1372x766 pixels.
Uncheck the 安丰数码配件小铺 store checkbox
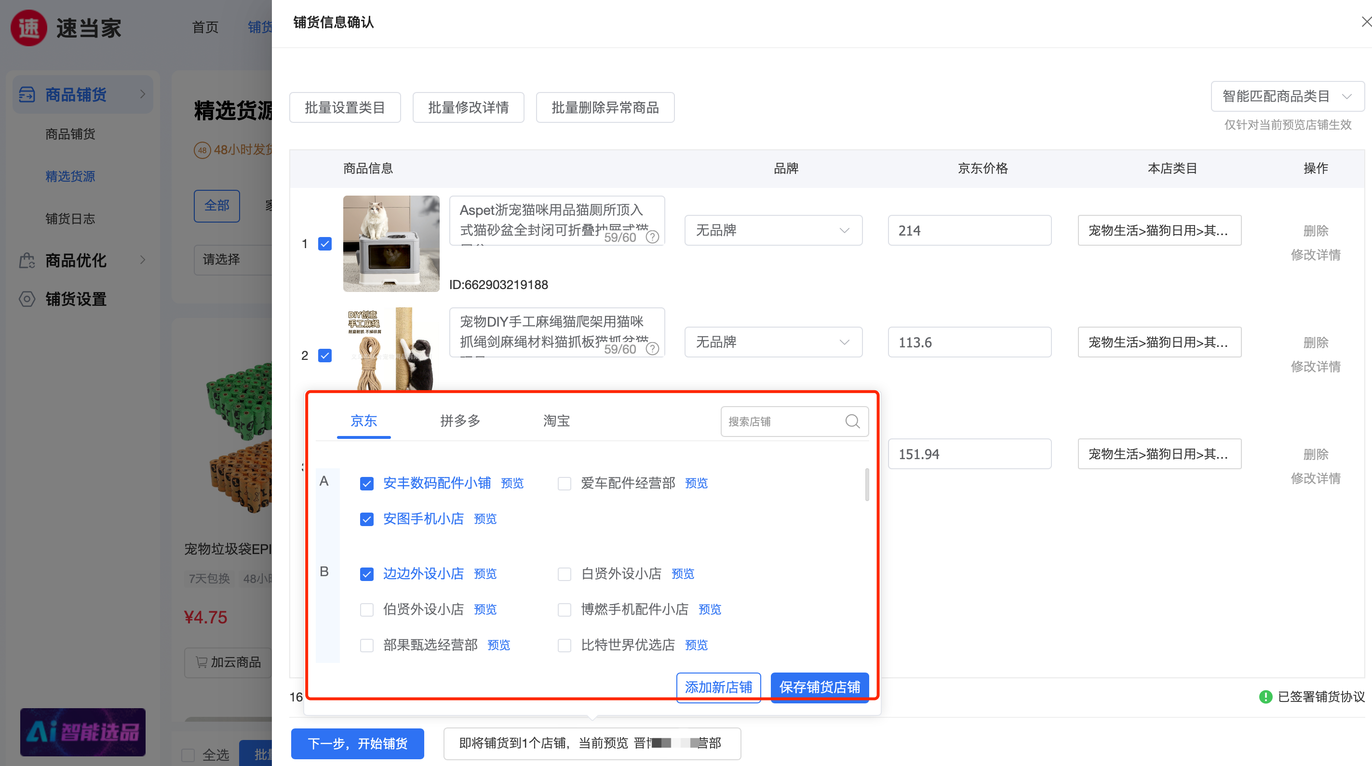click(x=366, y=483)
